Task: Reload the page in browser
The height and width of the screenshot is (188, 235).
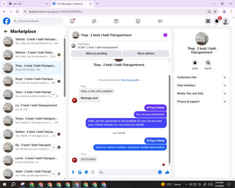Action: [17, 11]
